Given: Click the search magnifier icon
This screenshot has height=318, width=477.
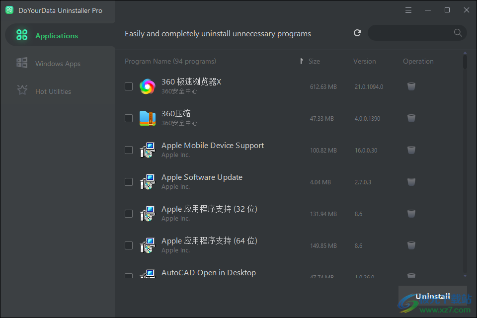Looking at the screenshot, I should (x=458, y=33).
